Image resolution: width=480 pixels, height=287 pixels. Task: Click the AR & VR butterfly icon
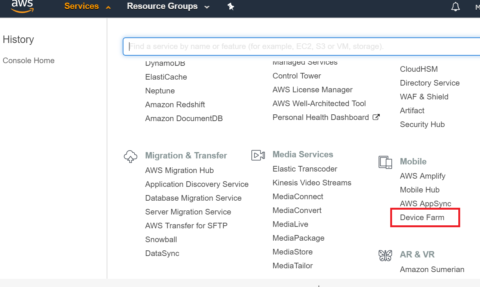pyautogui.click(x=385, y=255)
